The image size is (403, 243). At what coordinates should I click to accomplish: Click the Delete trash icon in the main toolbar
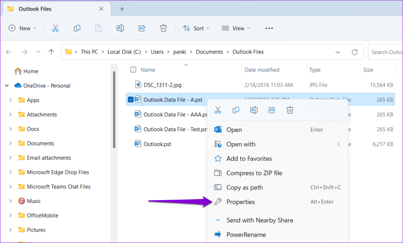(163, 28)
